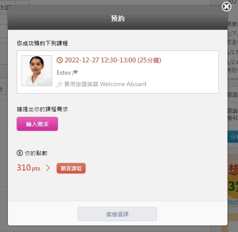Select the course title 實用旅遊英語 Welcome Aboard
238x232 pixels.
[x=105, y=84]
